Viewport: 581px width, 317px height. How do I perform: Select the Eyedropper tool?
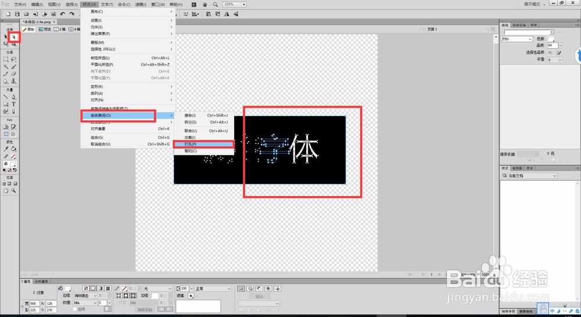(x=6, y=149)
